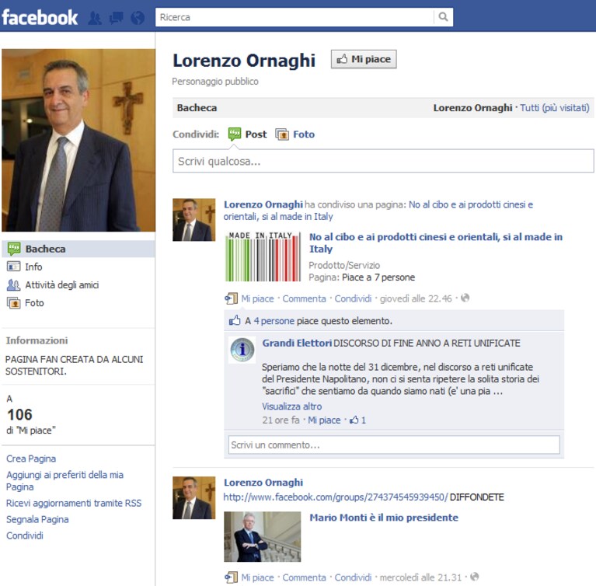Screen dimensions: 596x586
Task: Click the thumbs-up icon in Mi piace button
Action: click(x=342, y=59)
